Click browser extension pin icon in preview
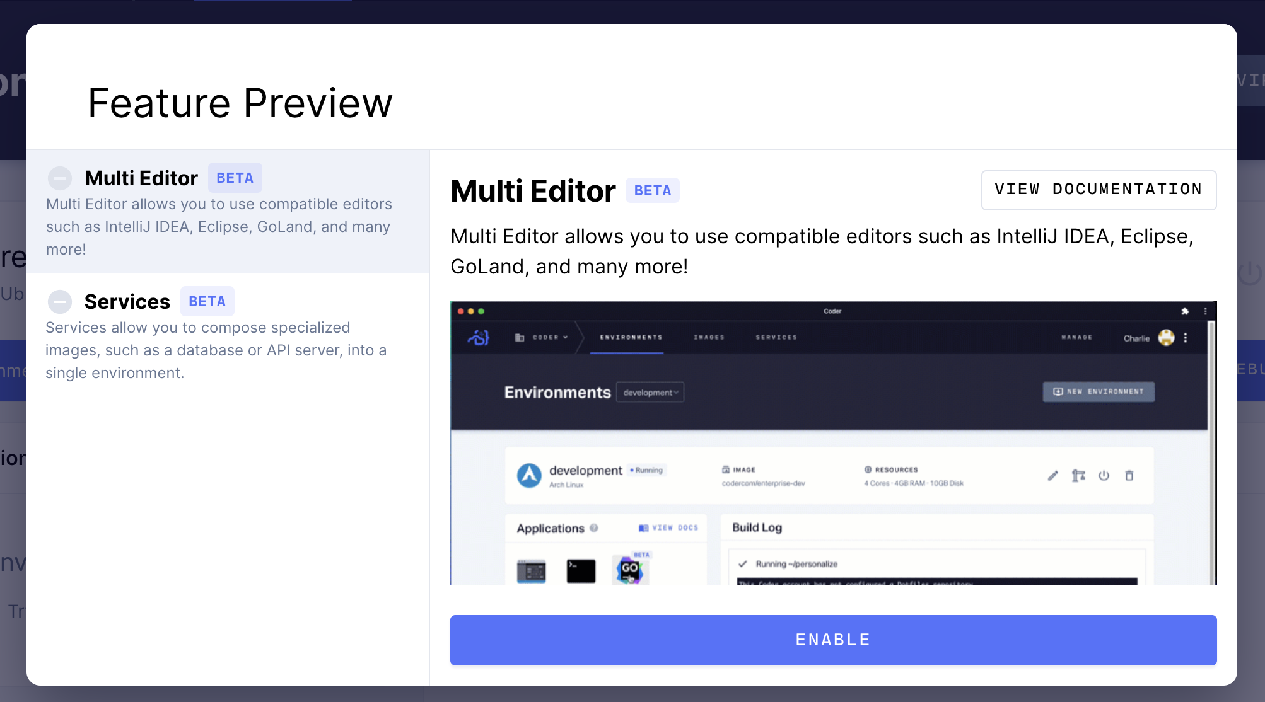 click(1185, 311)
